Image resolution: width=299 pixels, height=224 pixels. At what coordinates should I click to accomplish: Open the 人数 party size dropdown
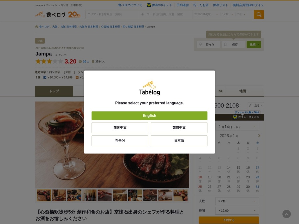click(x=237, y=201)
